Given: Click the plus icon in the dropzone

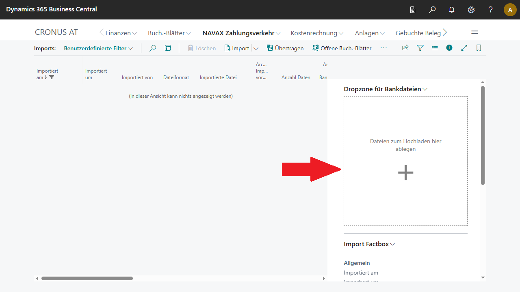Looking at the screenshot, I should point(405,173).
